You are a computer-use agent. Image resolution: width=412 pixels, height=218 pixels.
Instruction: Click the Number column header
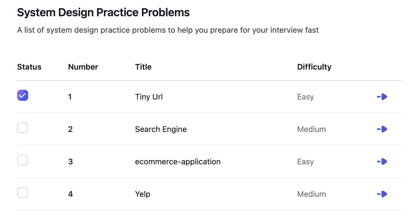(x=83, y=67)
